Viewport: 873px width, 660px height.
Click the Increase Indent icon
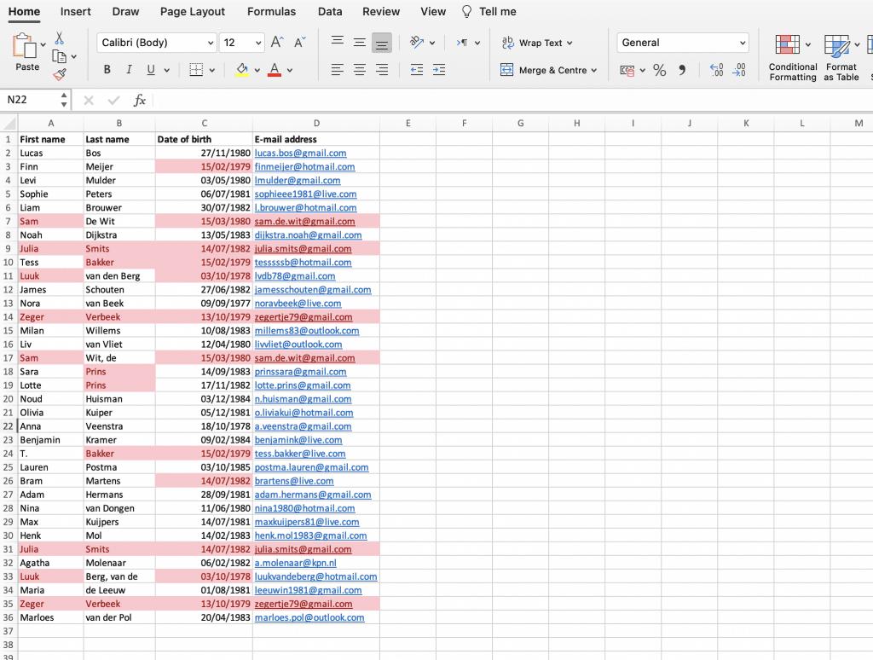(x=438, y=70)
